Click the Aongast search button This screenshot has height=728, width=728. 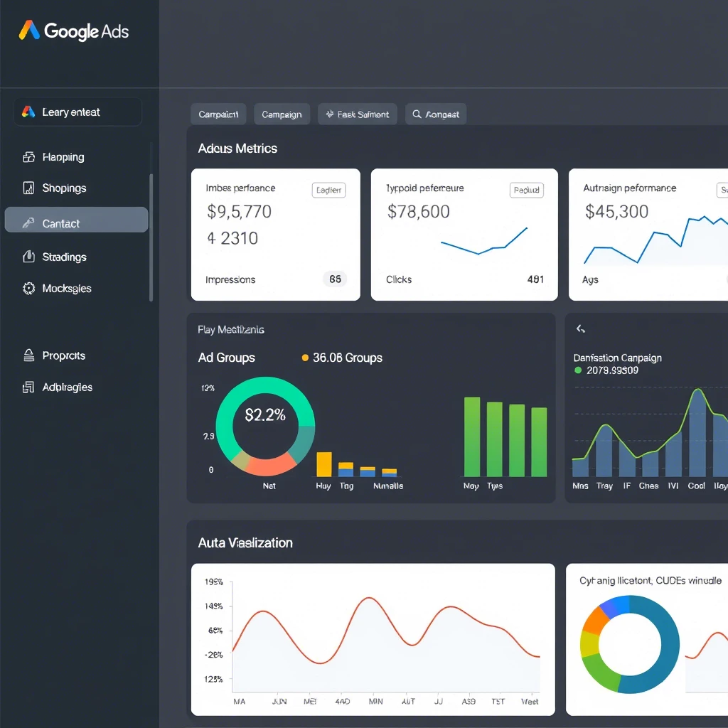[436, 114]
